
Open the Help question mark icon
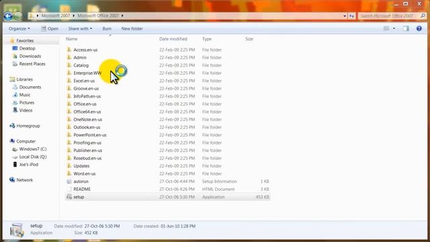pyautogui.click(x=419, y=28)
